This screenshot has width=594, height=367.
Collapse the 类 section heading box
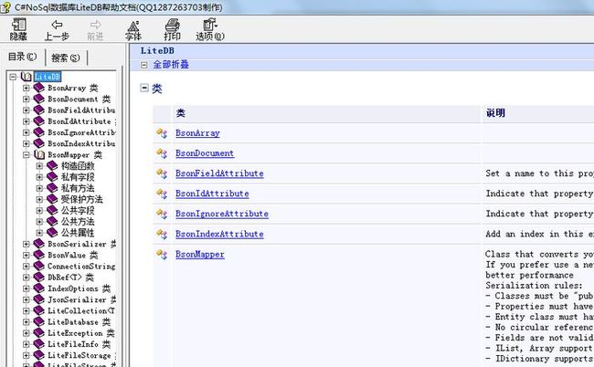pyautogui.click(x=144, y=89)
